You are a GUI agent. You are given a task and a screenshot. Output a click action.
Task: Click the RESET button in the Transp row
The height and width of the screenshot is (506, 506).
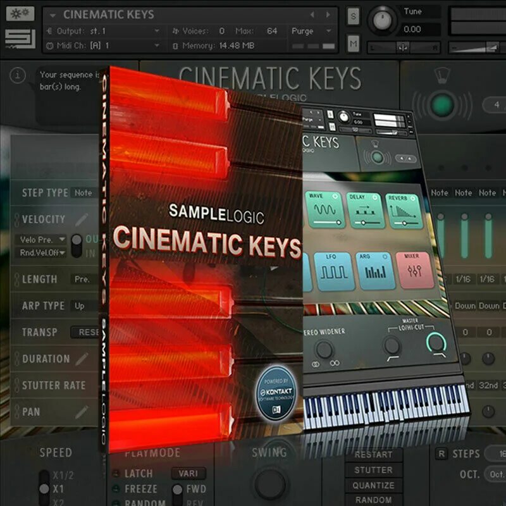[x=85, y=332]
